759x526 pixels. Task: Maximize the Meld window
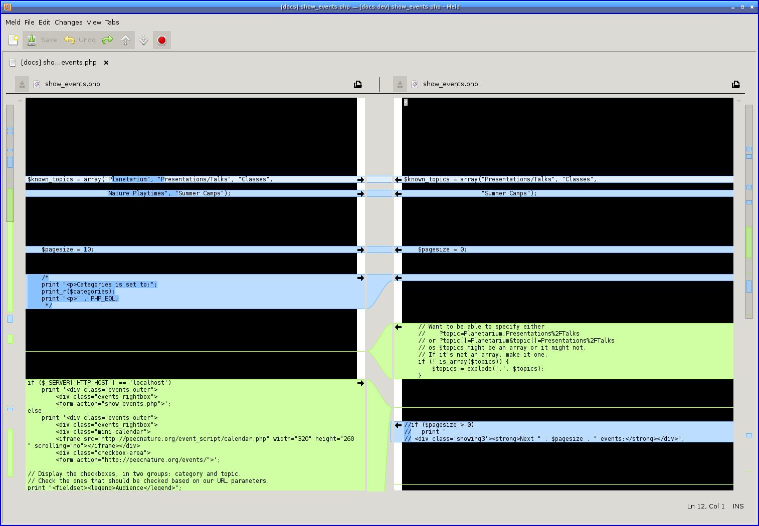(x=742, y=7)
